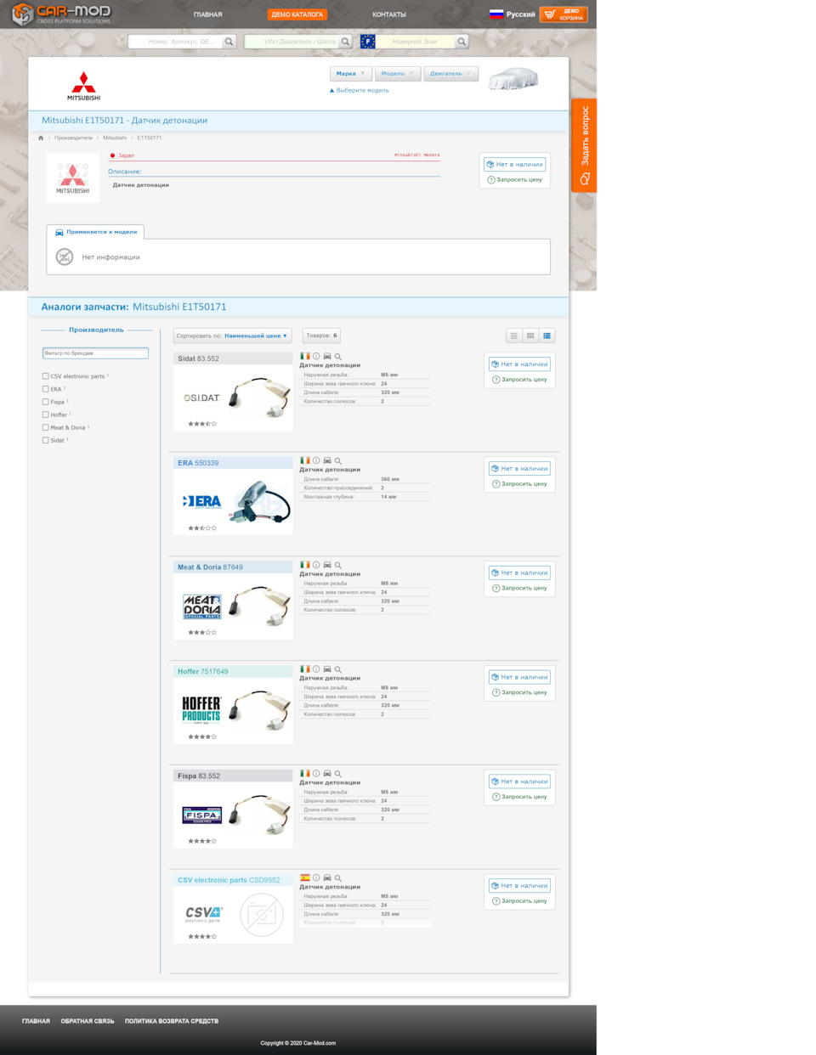This screenshot has height=1055, width=816.
Task: Check the Fispa brand filter
Action: (x=46, y=402)
